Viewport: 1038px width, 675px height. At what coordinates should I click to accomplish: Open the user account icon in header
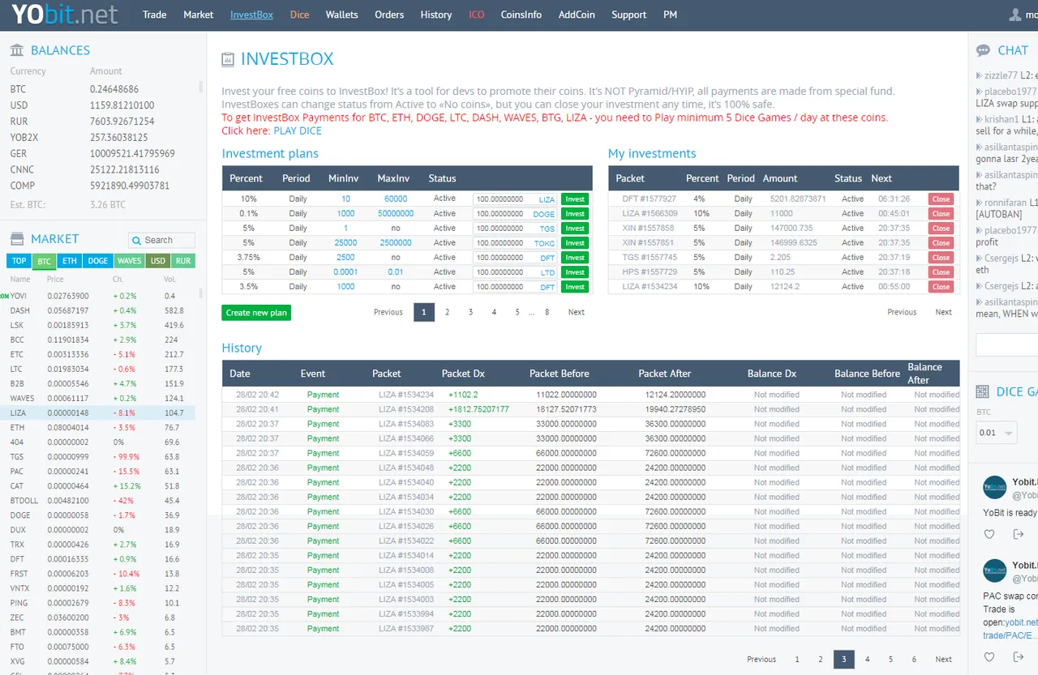coord(1015,15)
